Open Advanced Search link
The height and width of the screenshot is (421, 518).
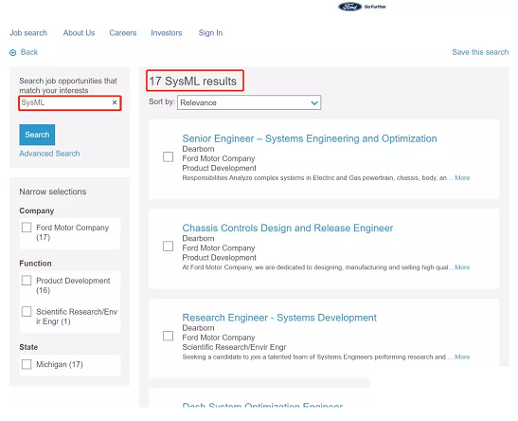pos(49,154)
